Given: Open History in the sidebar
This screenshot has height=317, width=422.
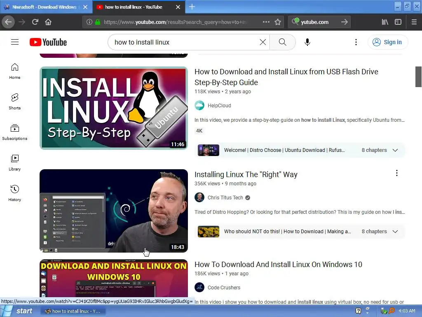Looking at the screenshot, I should 15,193.
